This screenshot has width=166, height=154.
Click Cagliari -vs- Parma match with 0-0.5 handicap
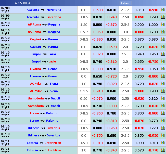(44, 40)
